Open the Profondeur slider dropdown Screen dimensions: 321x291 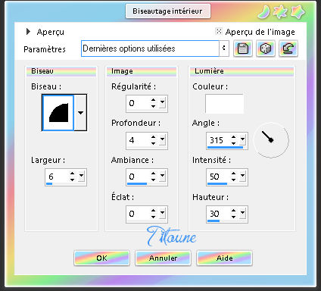163,140
